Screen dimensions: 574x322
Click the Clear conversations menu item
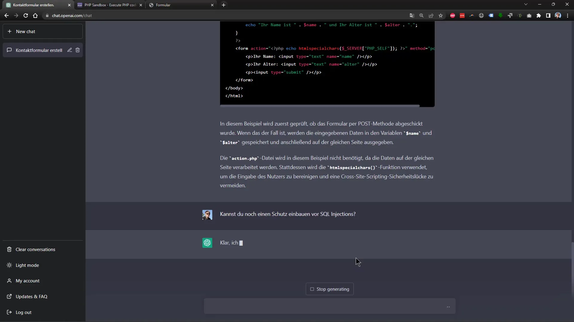(x=36, y=249)
